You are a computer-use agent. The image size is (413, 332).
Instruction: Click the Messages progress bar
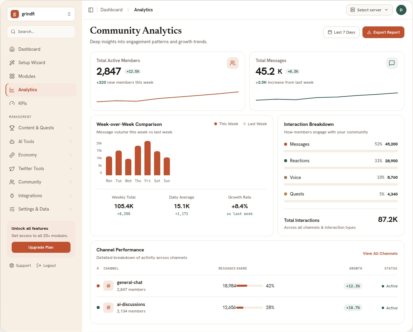[341, 151]
